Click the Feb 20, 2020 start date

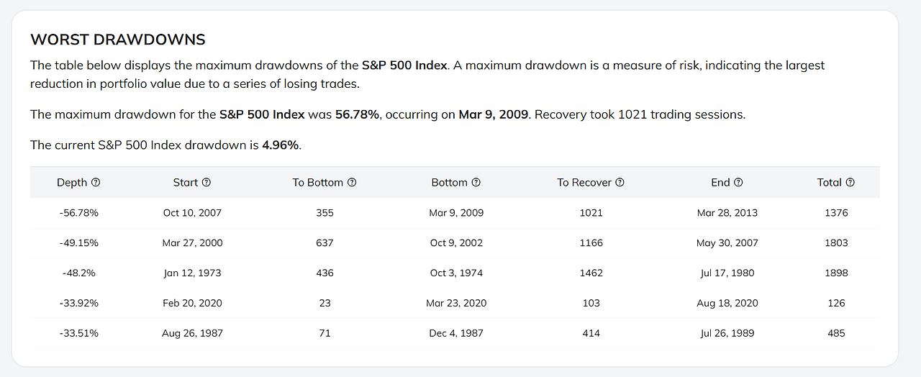click(x=192, y=303)
